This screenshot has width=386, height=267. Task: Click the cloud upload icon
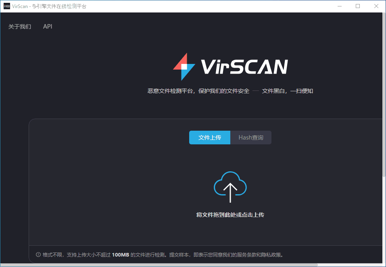tap(230, 187)
